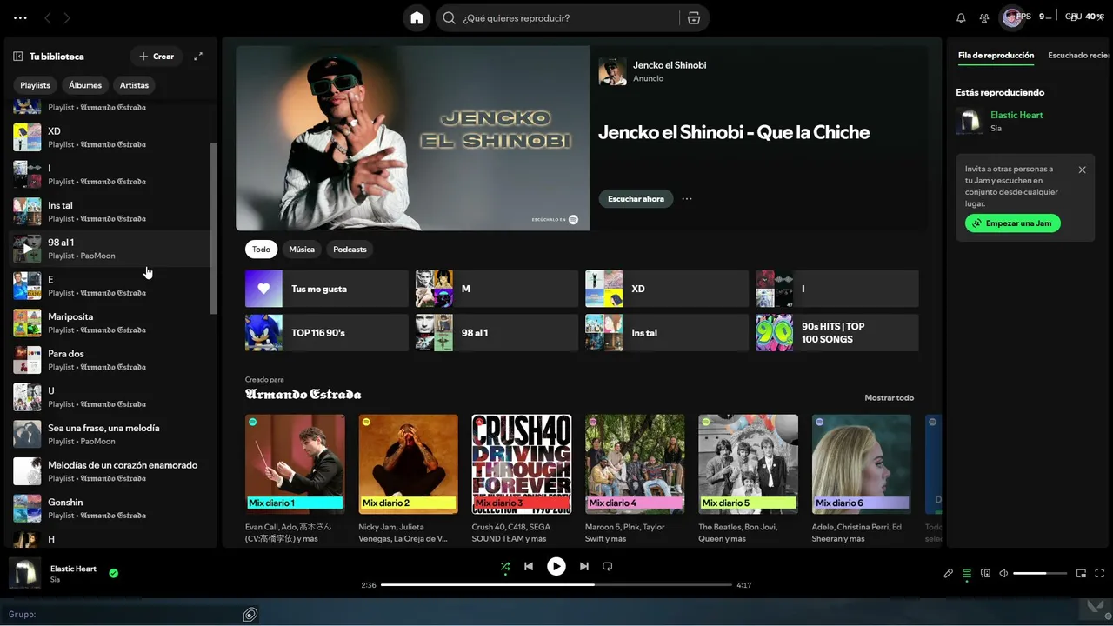Open more options for the Jencko ad

(x=687, y=199)
